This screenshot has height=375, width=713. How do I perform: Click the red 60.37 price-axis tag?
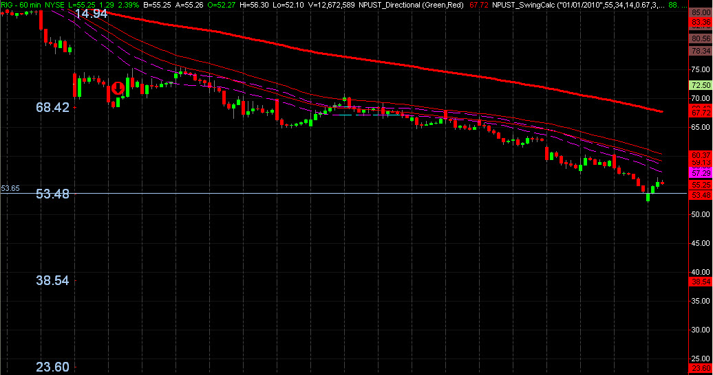pyautogui.click(x=701, y=155)
